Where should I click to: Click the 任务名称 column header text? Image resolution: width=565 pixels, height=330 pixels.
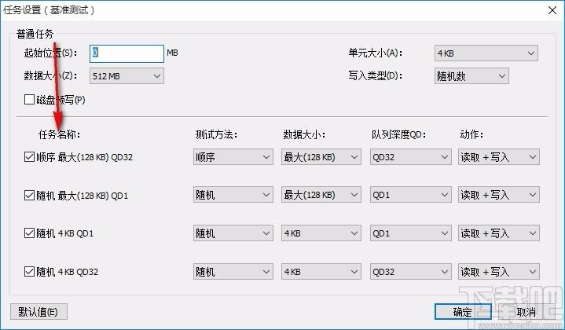pos(59,134)
